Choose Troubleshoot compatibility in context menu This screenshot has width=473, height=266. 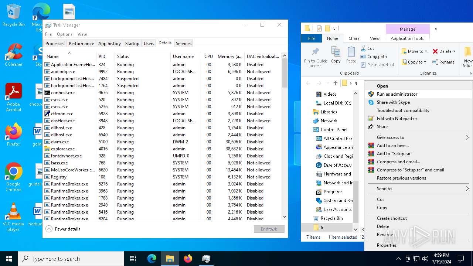coord(418,110)
